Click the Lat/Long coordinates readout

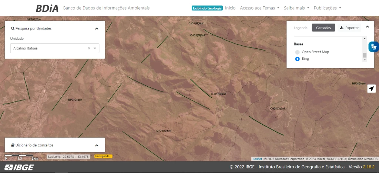68,157
